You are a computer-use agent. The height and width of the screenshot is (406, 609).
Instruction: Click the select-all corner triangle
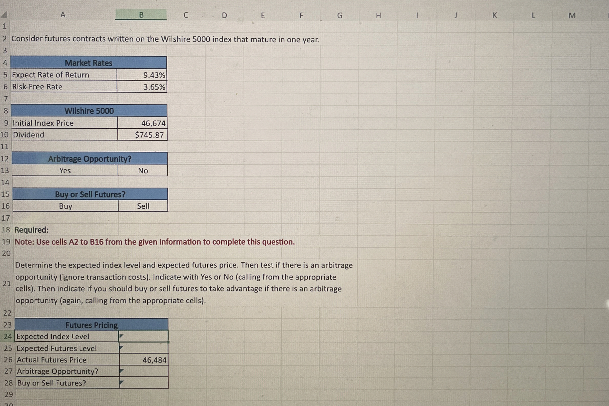pyautogui.click(x=4, y=15)
